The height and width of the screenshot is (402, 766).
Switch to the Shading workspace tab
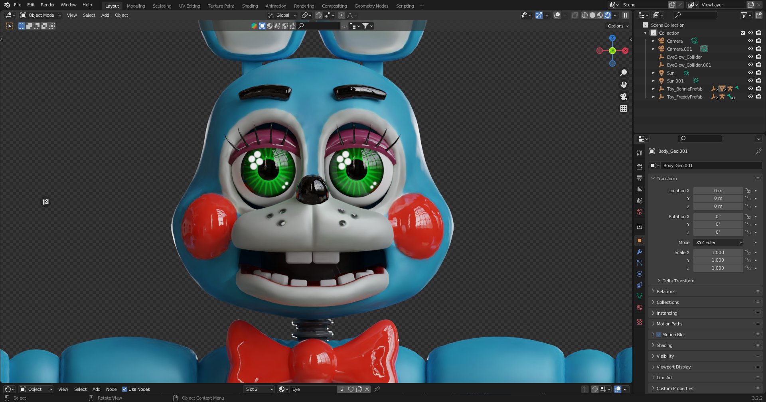pos(250,6)
